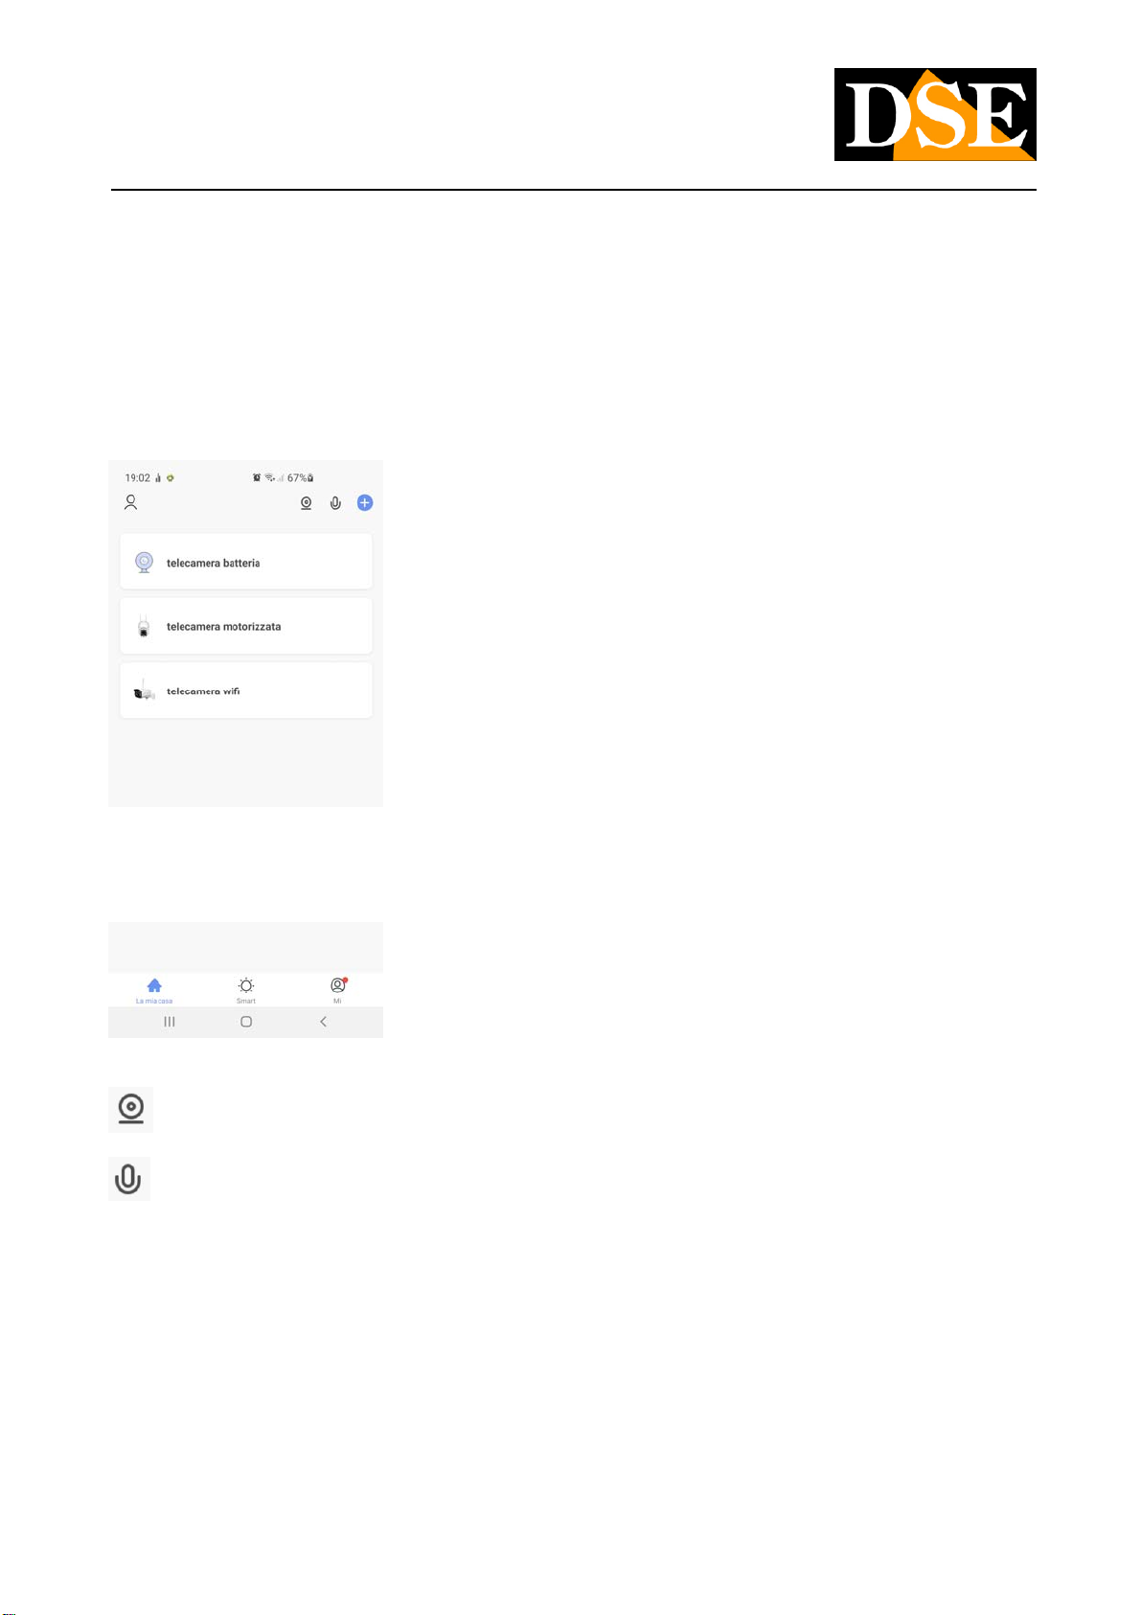The image size is (1141, 1615).
Task: Open the telecamera wifi device
Action: [x=246, y=691]
